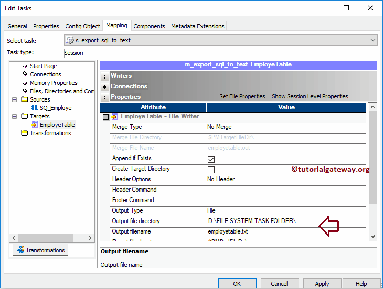Switch to the General tab
Screen dimensions: 383x289
tap(17, 26)
